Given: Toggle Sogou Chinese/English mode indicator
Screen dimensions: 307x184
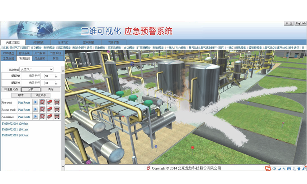Looking at the screenshot, I should [274, 169].
